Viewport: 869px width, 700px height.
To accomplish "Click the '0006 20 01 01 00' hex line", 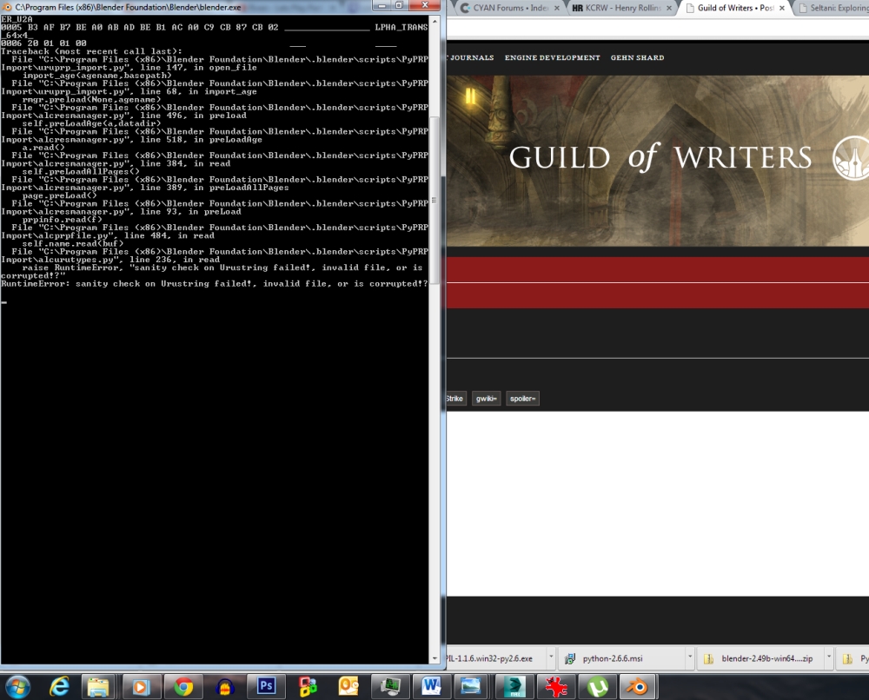I will 43,43.
